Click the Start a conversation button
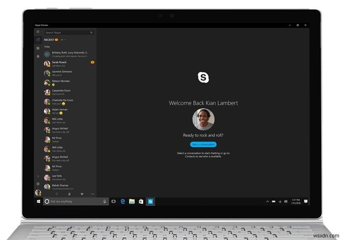Image resolution: width=344 pixels, height=240 pixels. tap(203, 145)
